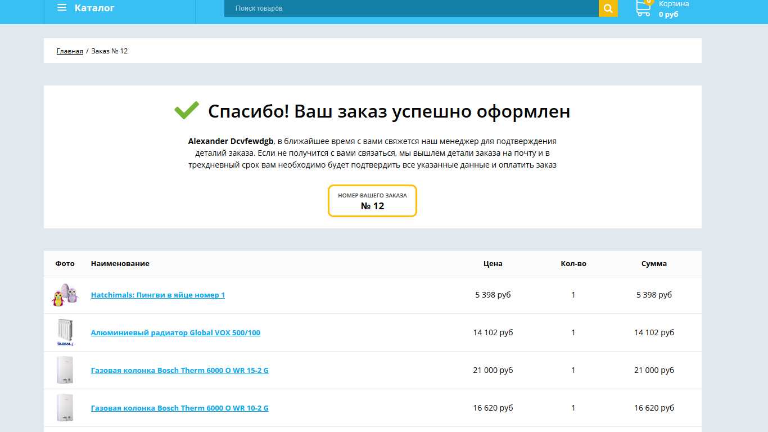Click the Bosch Therm WR 10-2 photo
768x432 pixels.
pos(65,407)
